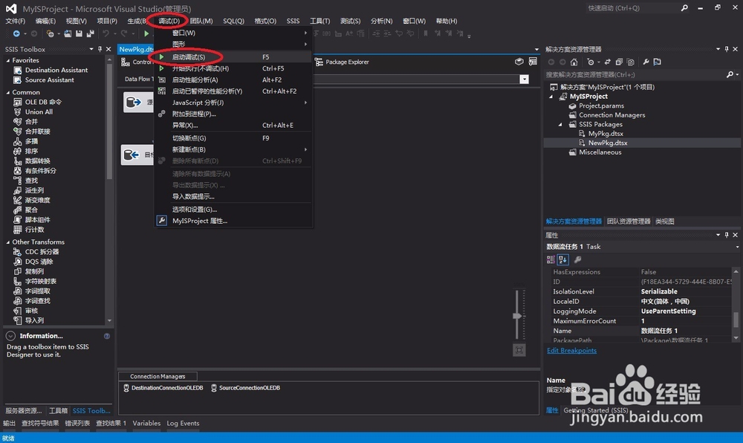This screenshot has height=443, width=743.
Task: Choose the CDC 拆分器 transform
Action: (x=42, y=251)
